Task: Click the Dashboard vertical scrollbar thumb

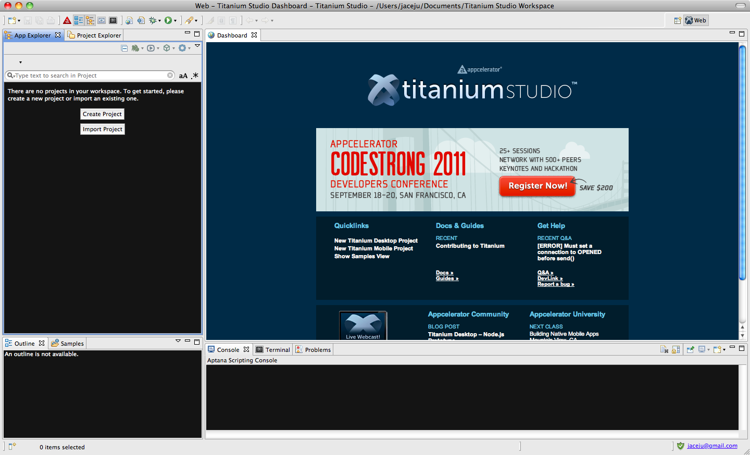Action: pyautogui.click(x=743, y=162)
